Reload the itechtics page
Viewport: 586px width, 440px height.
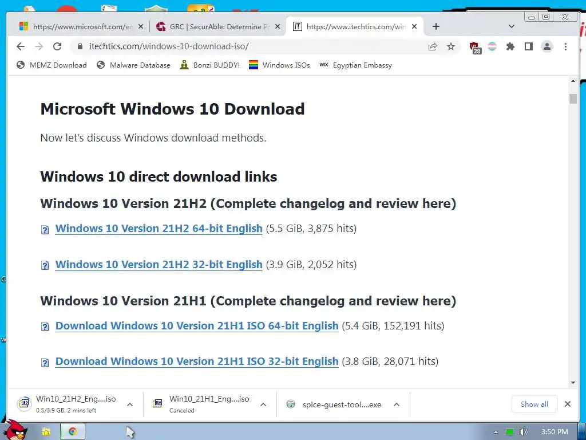tap(57, 46)
